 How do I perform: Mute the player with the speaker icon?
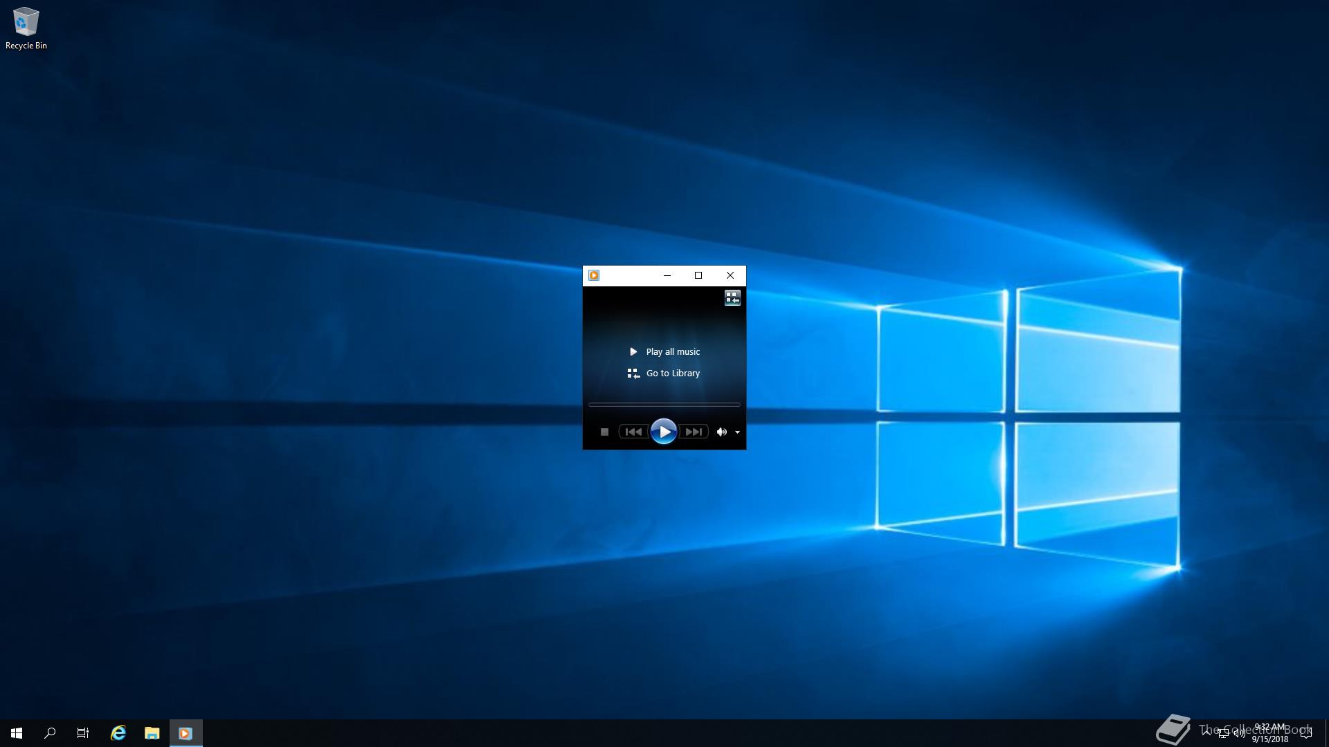(721, 432)
